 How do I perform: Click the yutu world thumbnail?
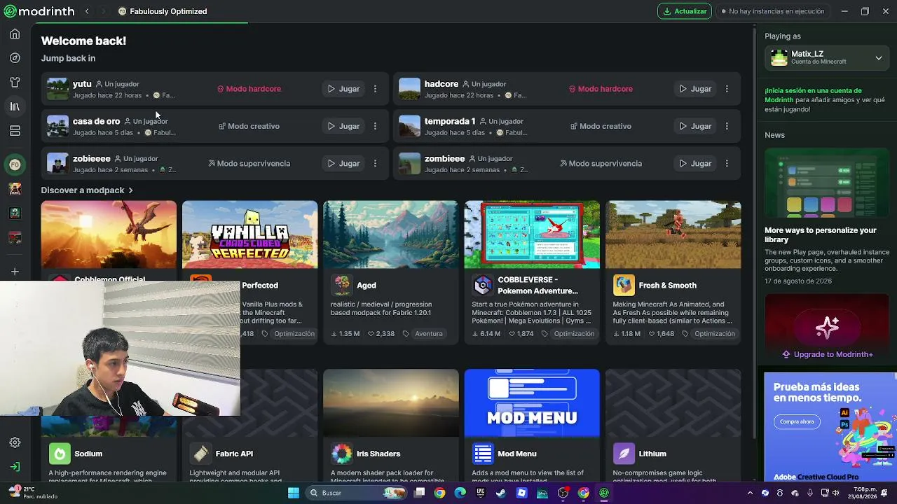57,89
